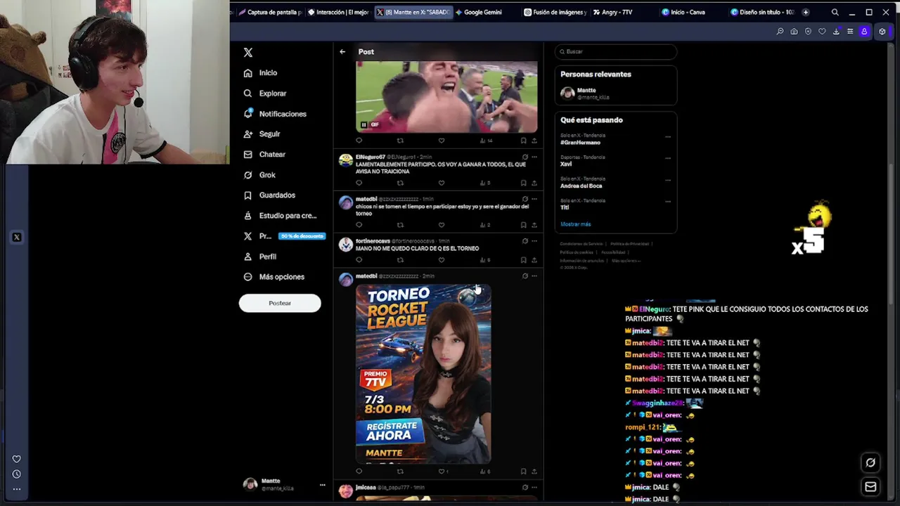Image resolution: width=900 pixels, height=506 pixels.
Task: Like fortinerocavs's reply
Action: [x=442, y=260]
